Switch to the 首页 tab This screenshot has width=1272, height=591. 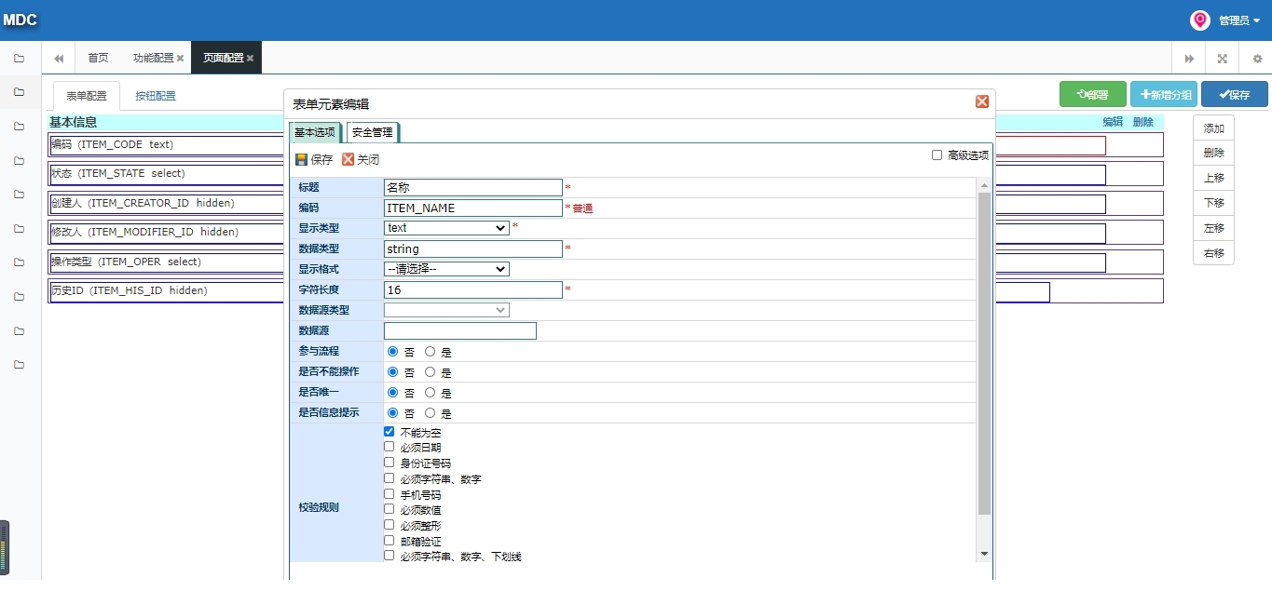[x=98, y=58]
